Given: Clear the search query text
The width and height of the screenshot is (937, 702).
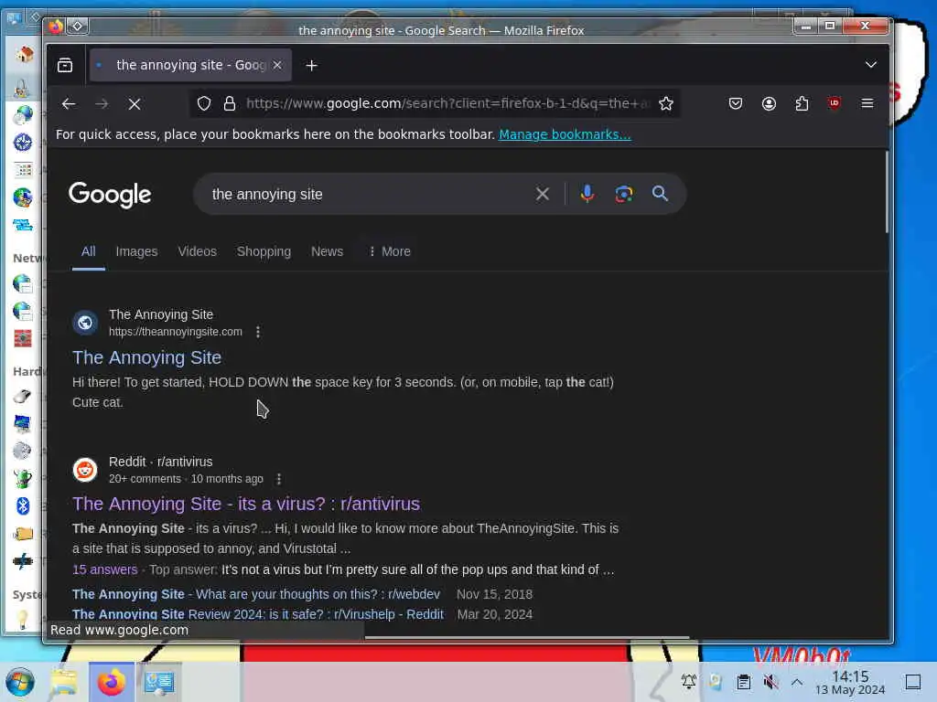Looking at the screenshot, I should tap(543, 194).
